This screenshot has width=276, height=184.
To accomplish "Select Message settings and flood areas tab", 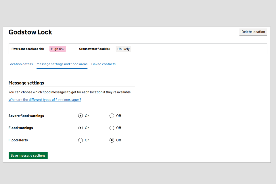I will pyautogui.click(x=62, y=64).
